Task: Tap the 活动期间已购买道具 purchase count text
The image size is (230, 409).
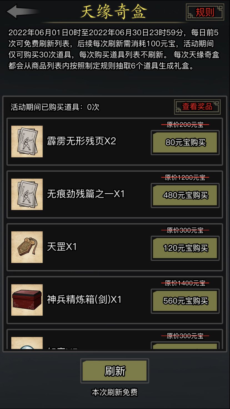Action: tap(55, 107)
